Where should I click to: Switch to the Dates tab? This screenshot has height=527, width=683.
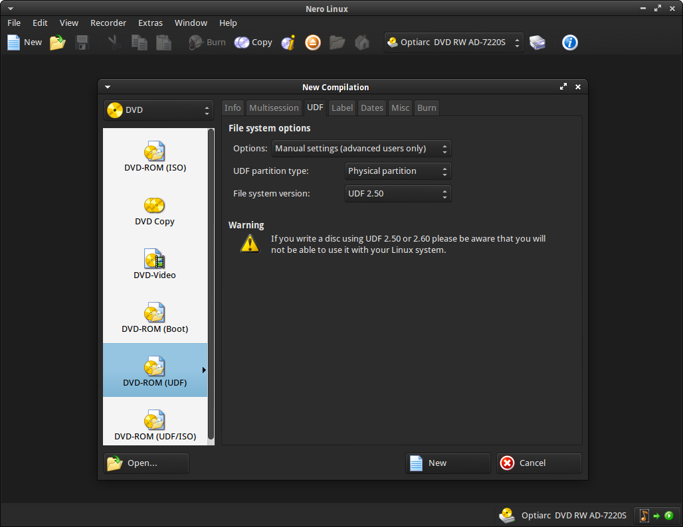click(x=372, y=108)
